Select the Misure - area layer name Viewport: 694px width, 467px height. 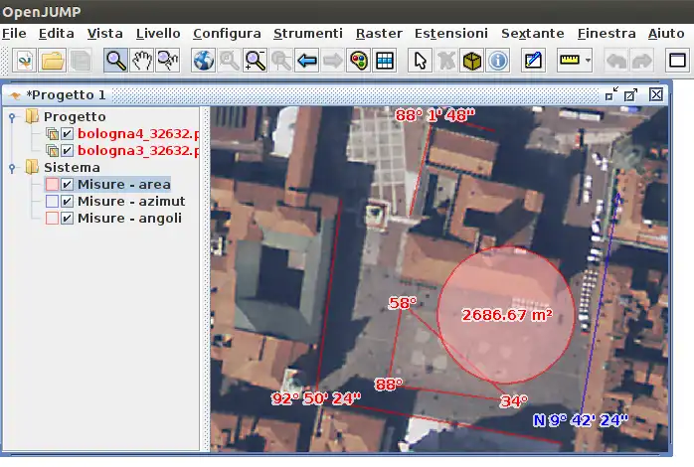point(124,185)
